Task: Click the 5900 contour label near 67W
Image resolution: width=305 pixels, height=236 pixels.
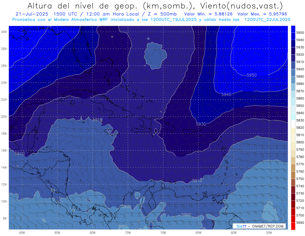Action: tap(186, 215)
